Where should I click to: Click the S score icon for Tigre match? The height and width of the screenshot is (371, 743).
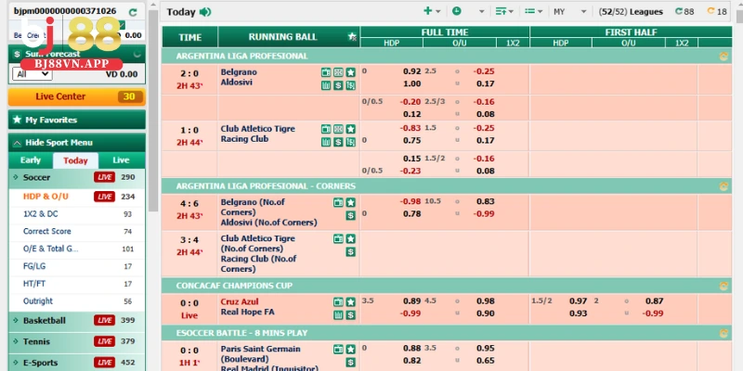pos(338,142)
